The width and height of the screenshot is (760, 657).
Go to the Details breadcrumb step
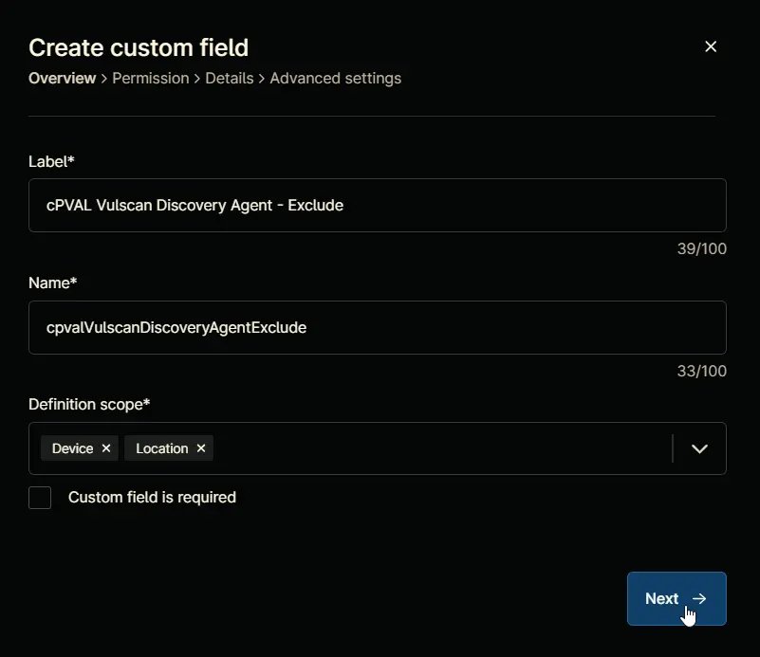pos(230,79)
